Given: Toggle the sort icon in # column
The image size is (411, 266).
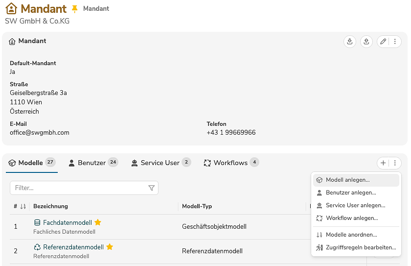Looking at the screenshot, I should coord(23,207).
